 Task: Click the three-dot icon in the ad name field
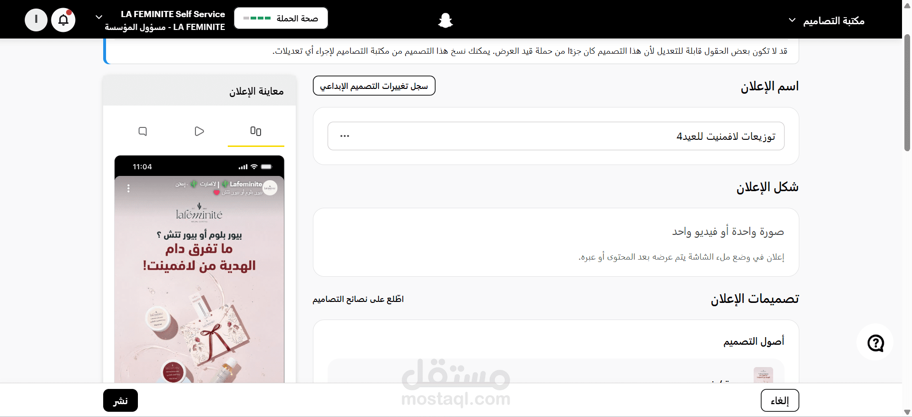(x=345, y=136)
